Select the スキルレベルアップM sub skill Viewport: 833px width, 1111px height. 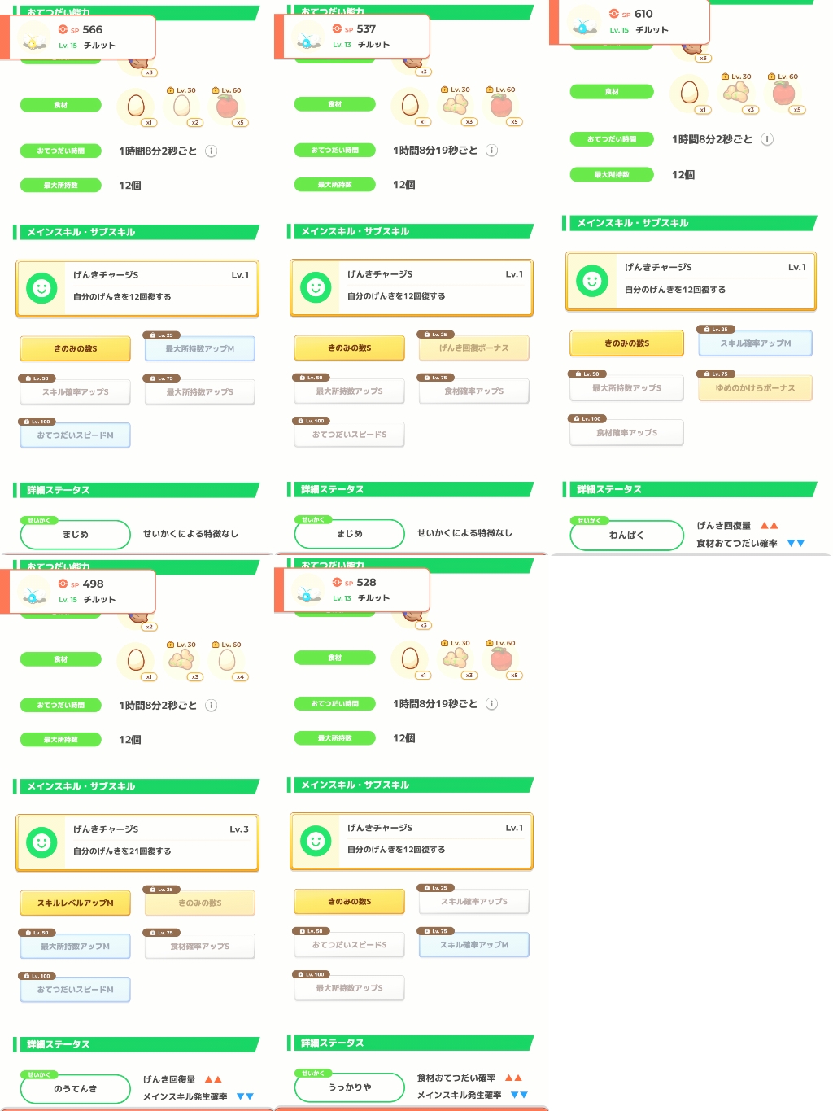[x=75, y=903]
